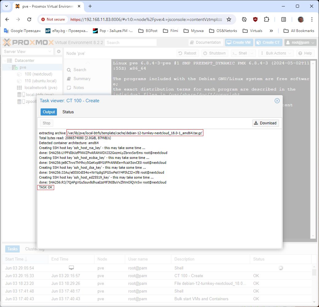The height and width of the screenshot is (307, 319).
Task: Open the Музика bookmarks folder
Action: tap(193, 31)
